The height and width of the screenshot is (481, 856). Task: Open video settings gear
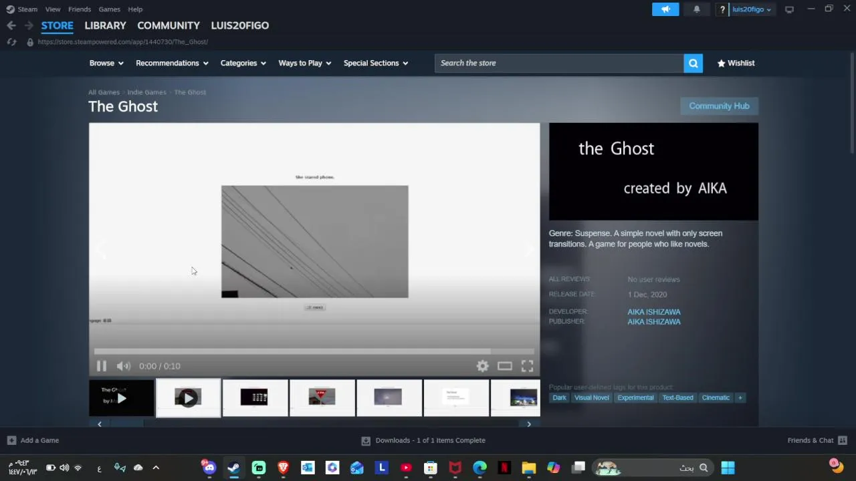click(482, 366)
